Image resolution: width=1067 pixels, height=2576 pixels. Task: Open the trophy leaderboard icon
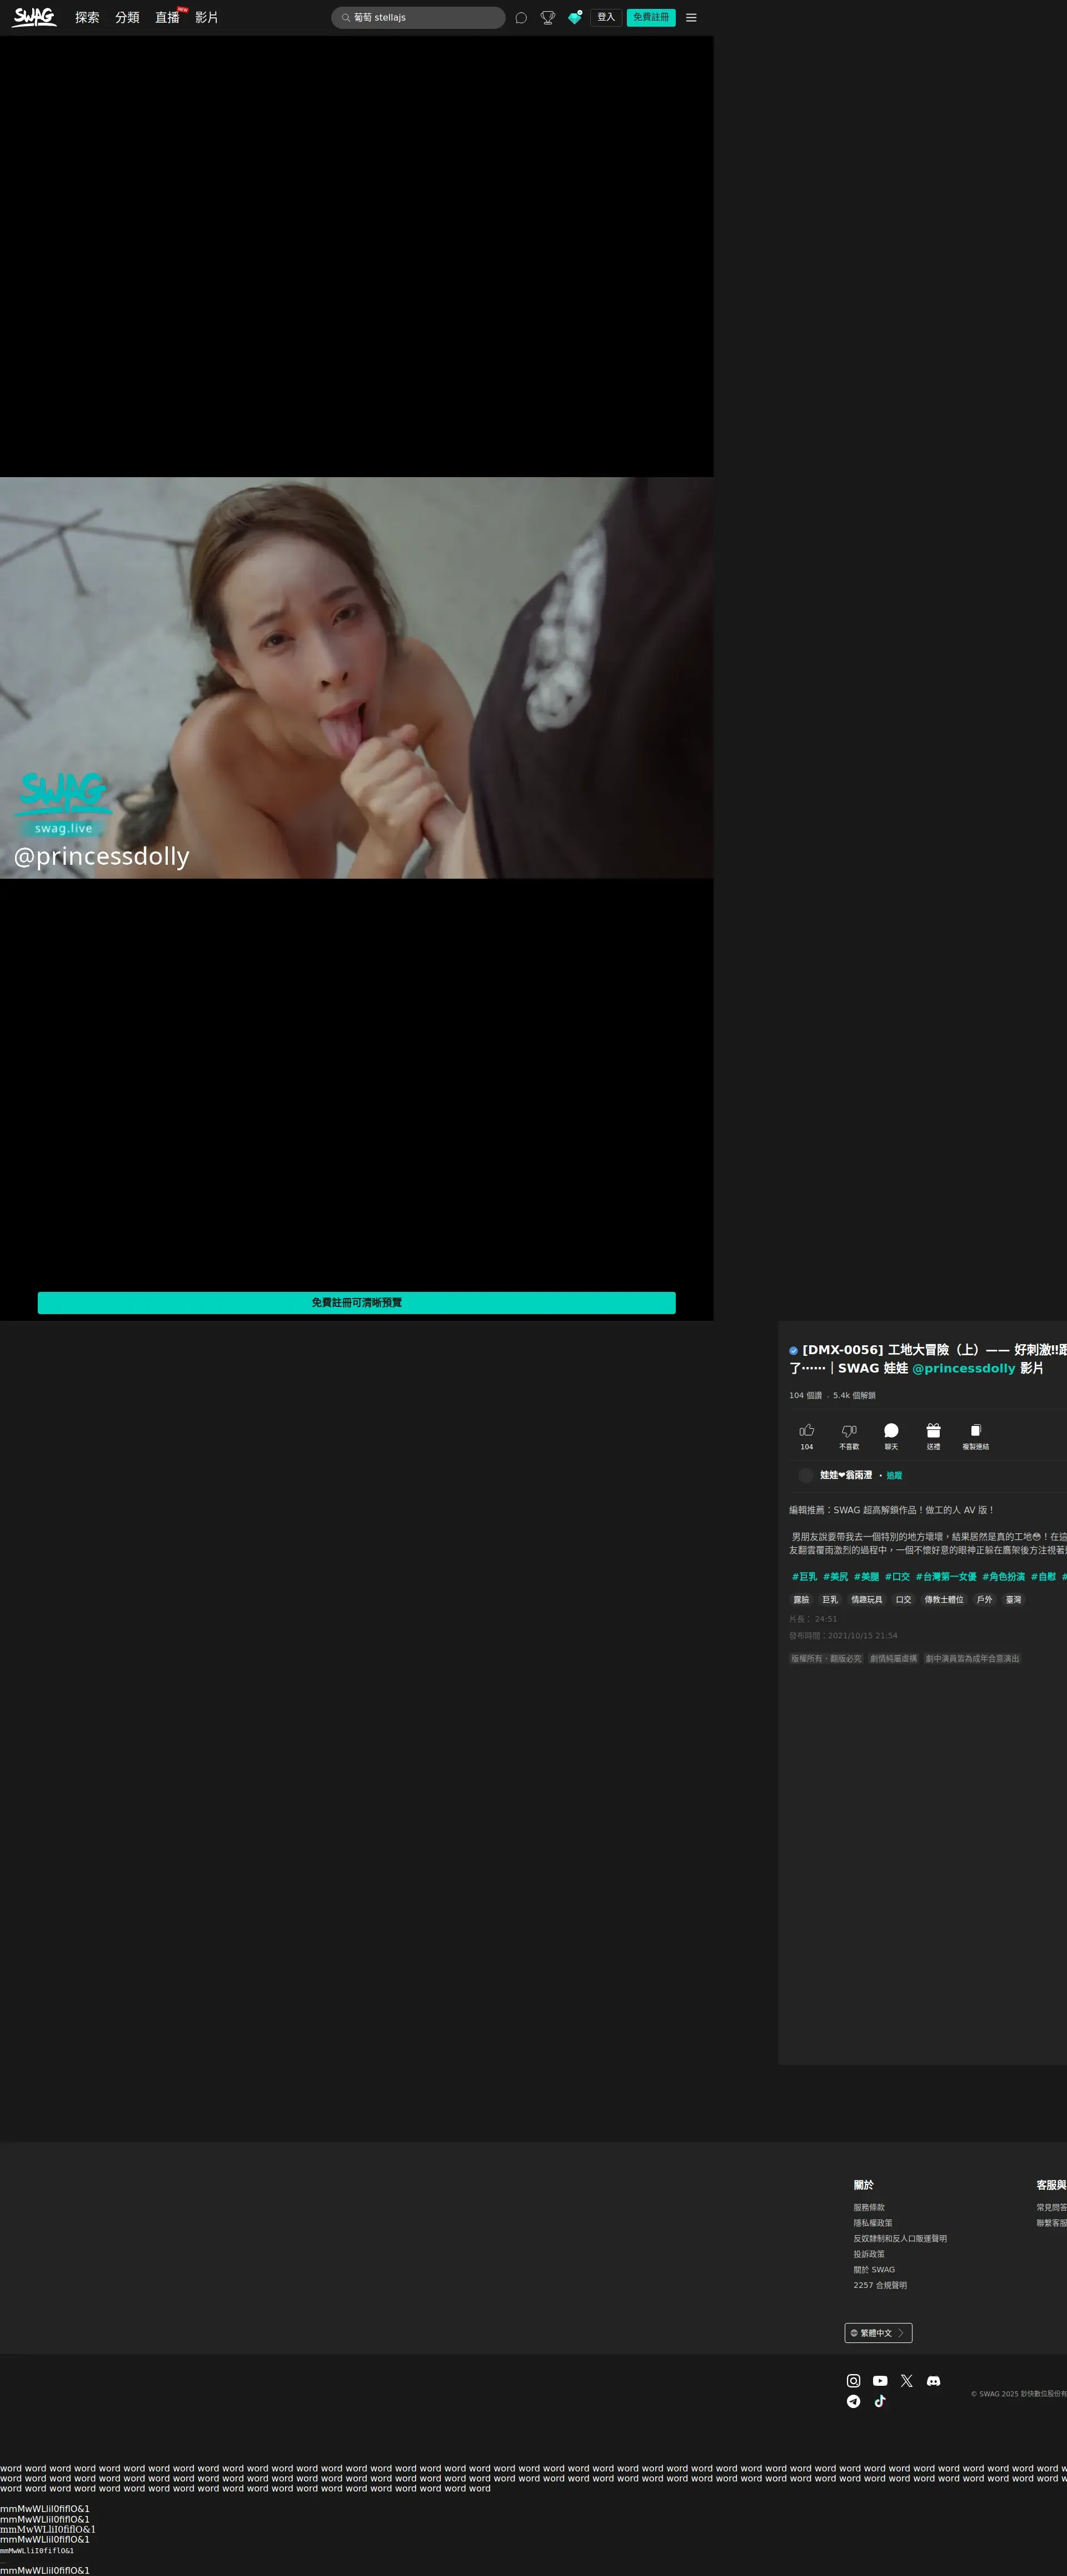[x=547, y=18]
